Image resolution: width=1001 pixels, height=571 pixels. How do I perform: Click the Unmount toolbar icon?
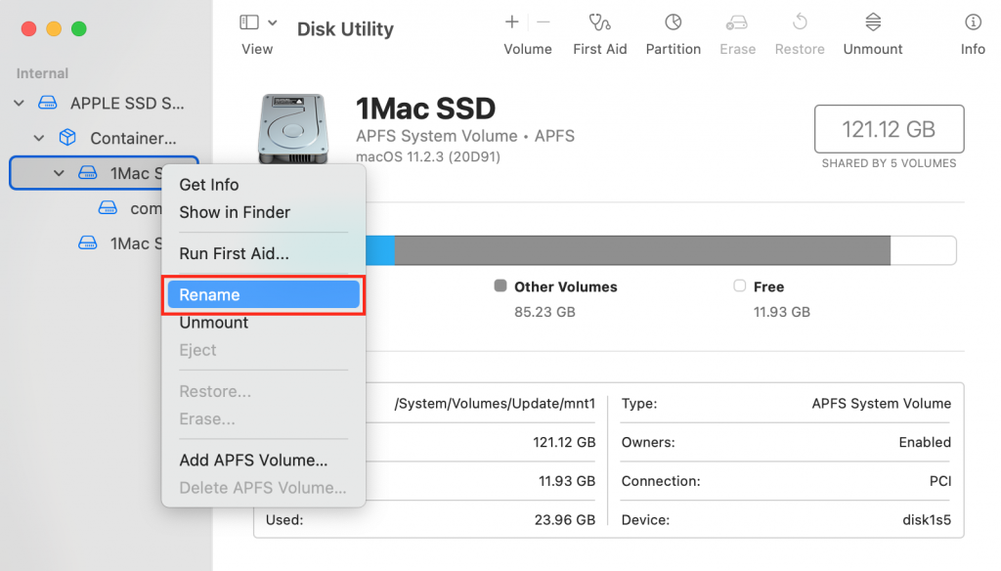tap(873, 22)
